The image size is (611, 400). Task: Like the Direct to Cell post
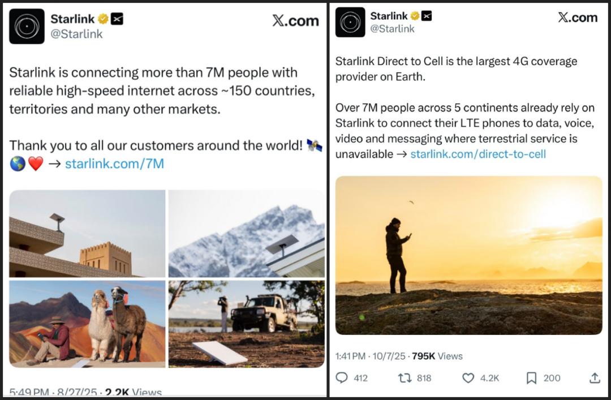468,378
